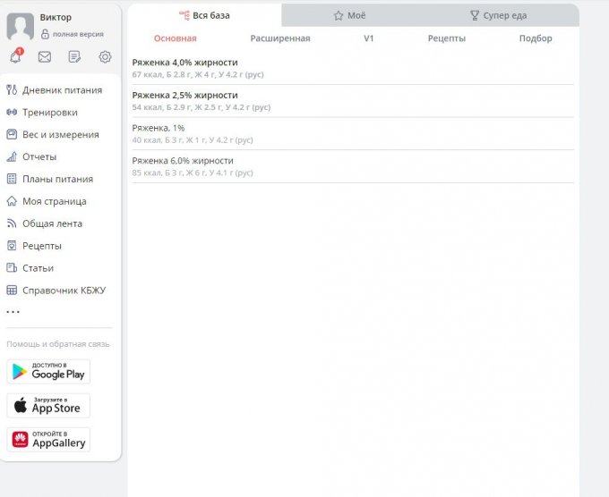Open settings gear icon
609x497 pixels.
point(105,57)
